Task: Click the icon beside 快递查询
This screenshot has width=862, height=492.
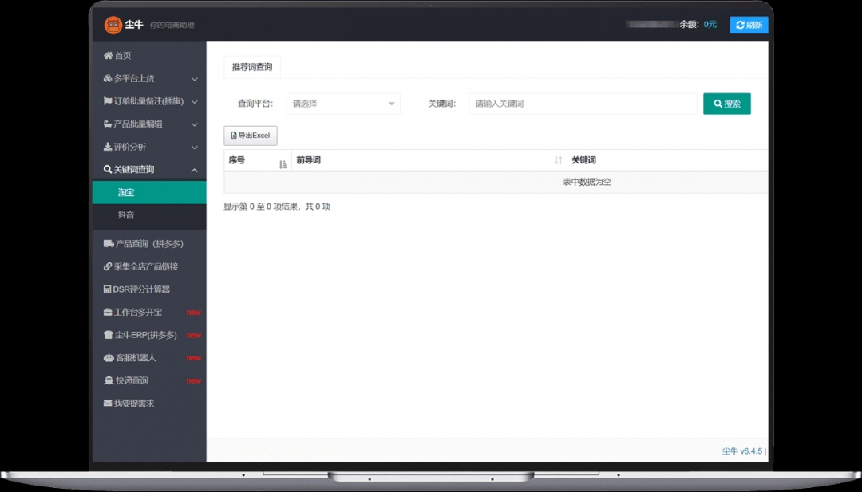Action: pos(109,380)
